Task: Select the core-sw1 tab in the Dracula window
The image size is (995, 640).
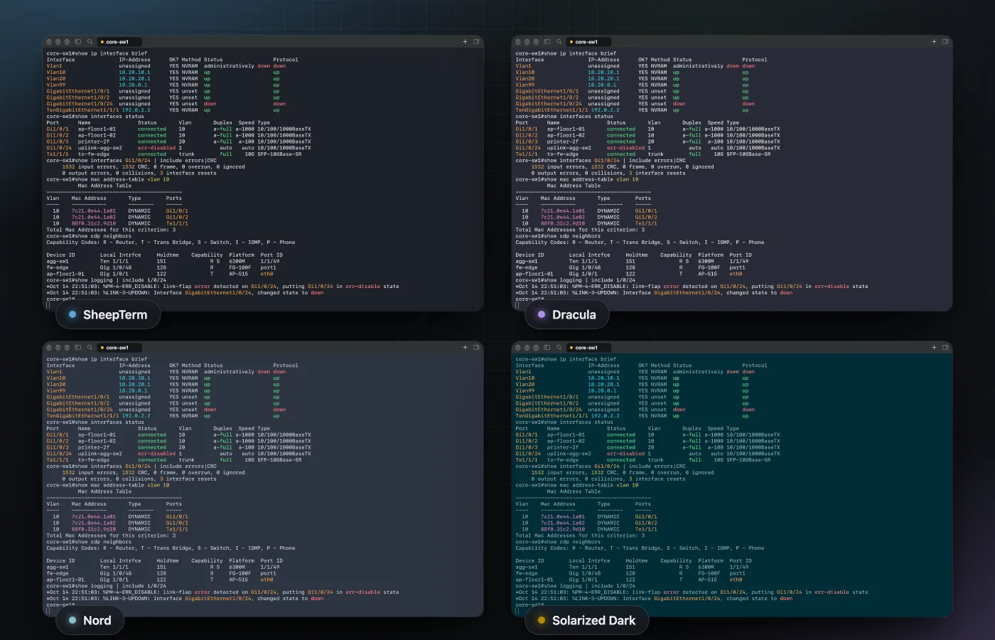Action: pyautogui.click(x=588, y=42)
